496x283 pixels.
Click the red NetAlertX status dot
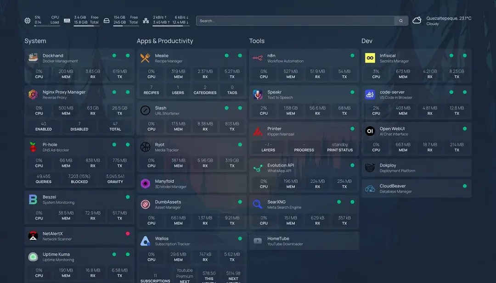click(x=128, y=234)
